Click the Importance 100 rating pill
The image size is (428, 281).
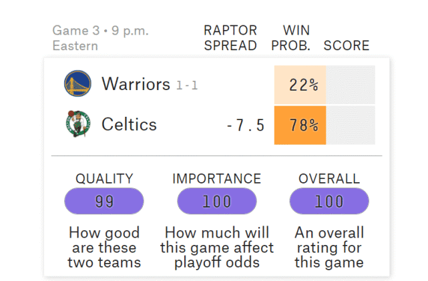(x=217, y=201)
